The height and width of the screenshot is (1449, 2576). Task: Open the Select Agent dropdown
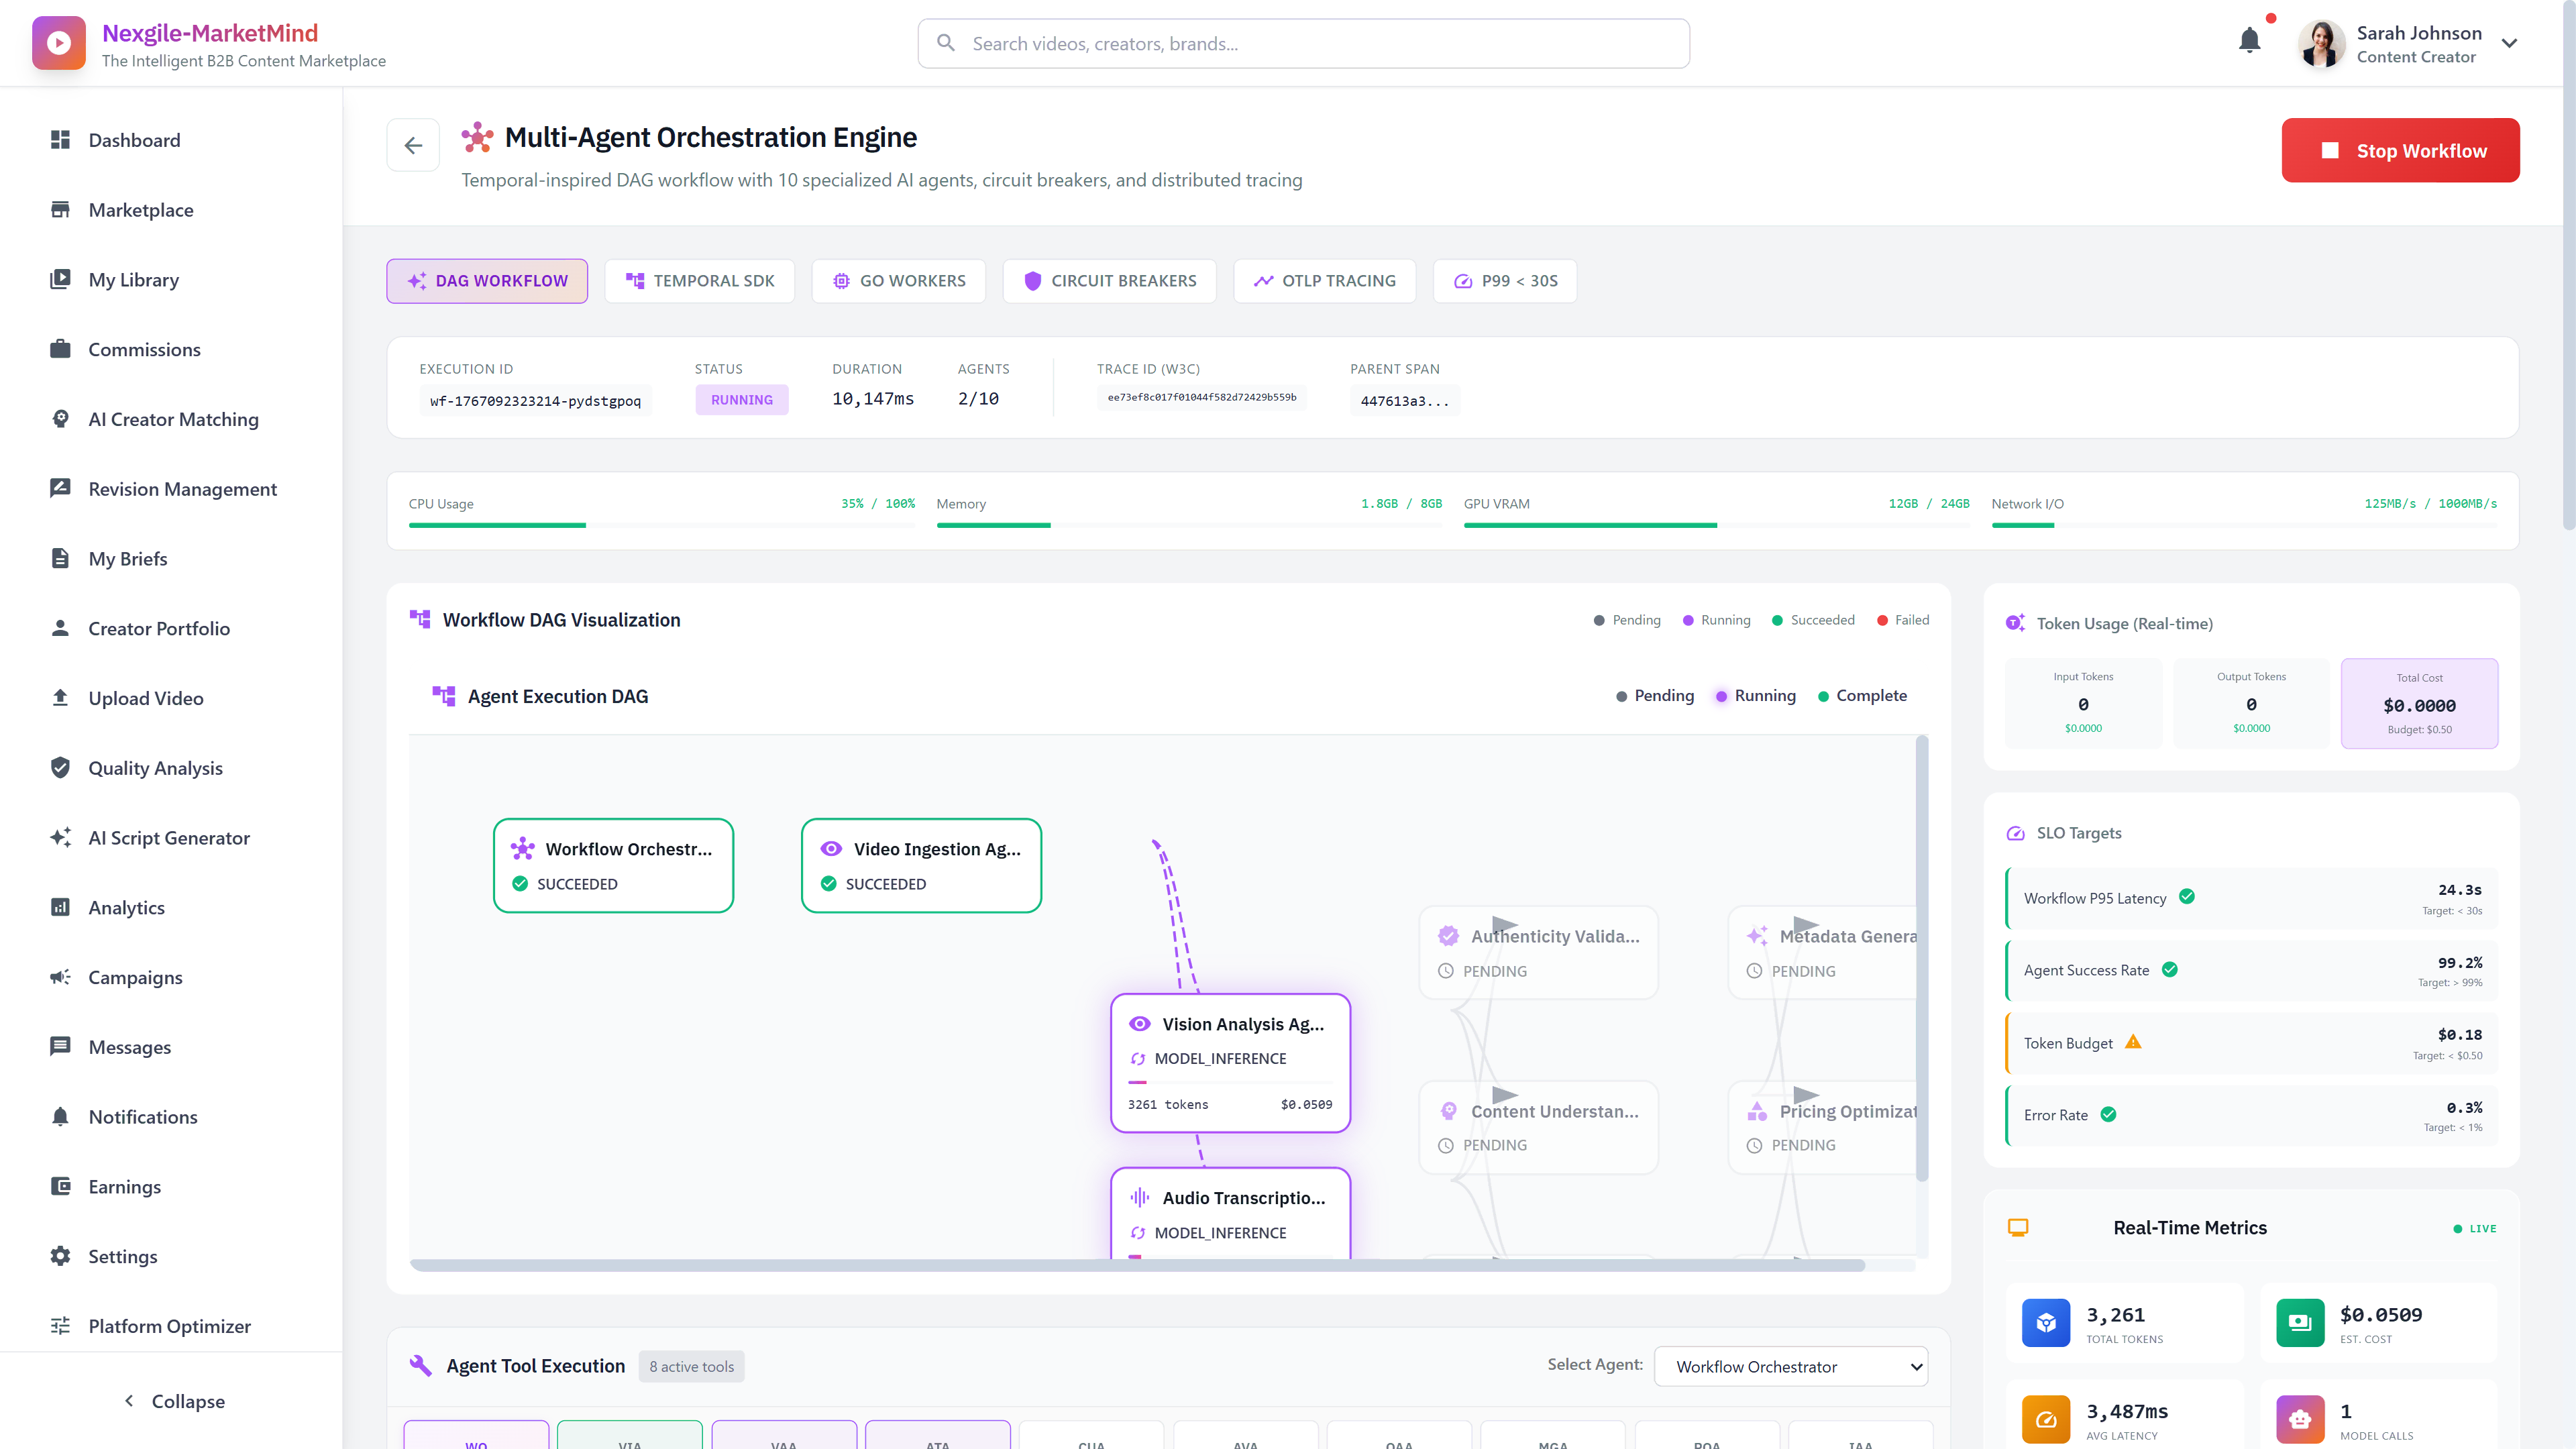pyautogui.click(x=1790, y=1366)
